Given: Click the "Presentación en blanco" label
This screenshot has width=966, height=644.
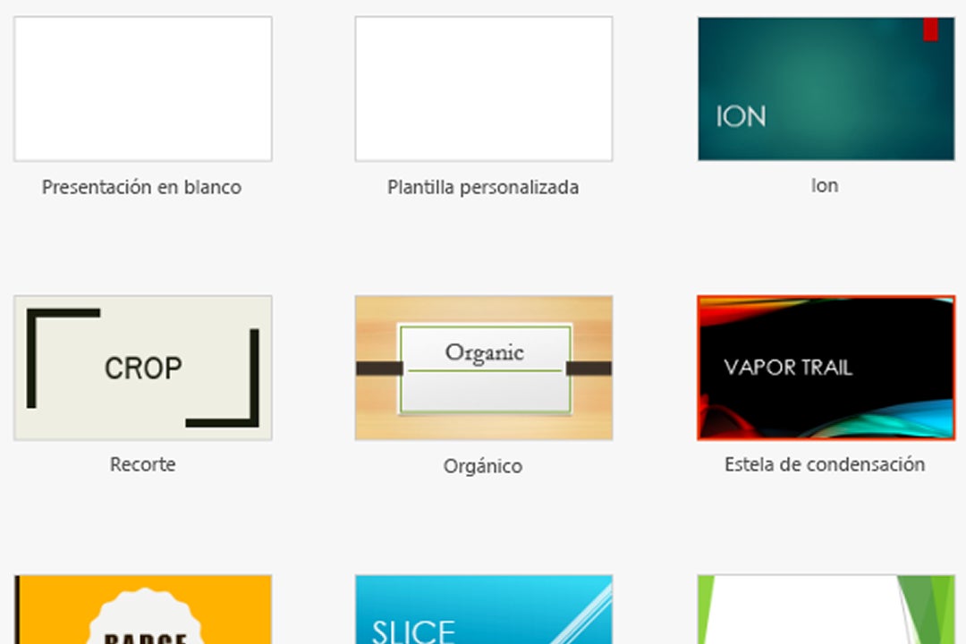Looking at the screenshot, I should [x=141, y=188].
